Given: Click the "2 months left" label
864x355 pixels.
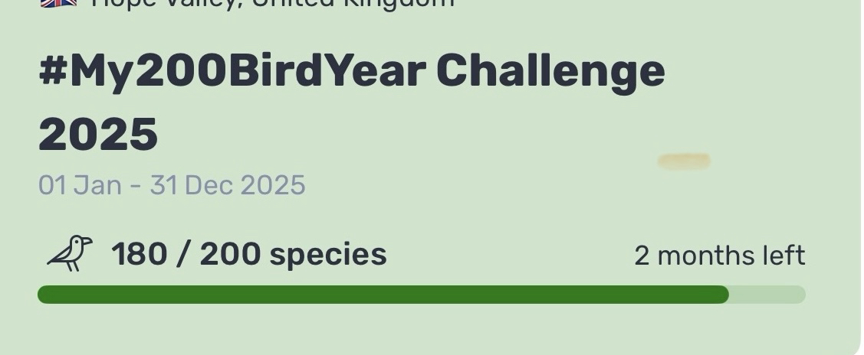Looking at the screenshot, I should (719, 256).
